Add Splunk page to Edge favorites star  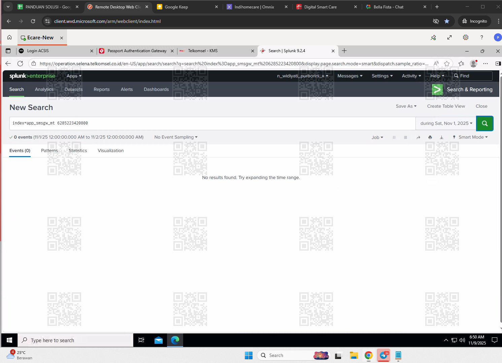pos(447,64)
